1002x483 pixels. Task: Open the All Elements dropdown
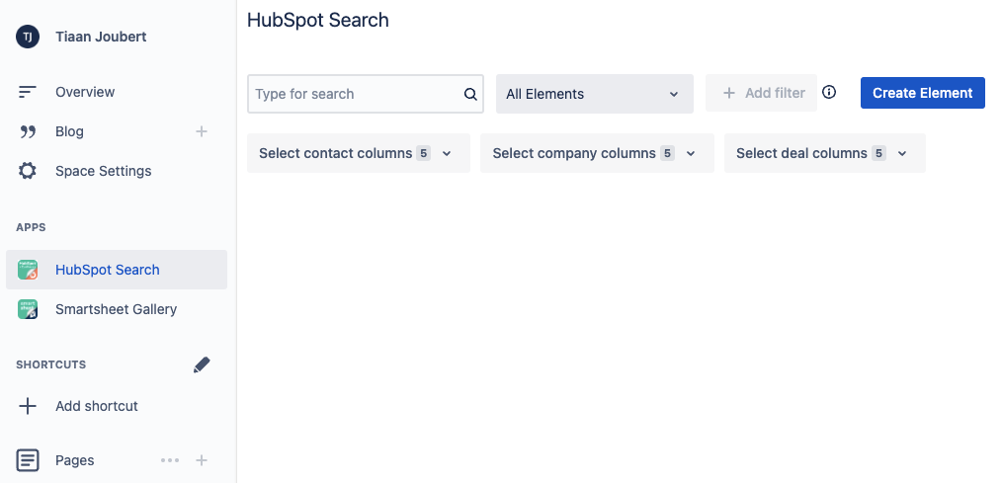(594, 94)
